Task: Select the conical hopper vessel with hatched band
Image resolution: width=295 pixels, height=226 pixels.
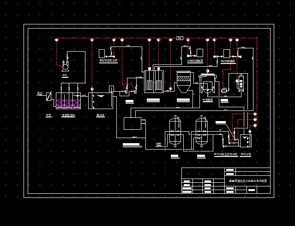Action: 183,82
